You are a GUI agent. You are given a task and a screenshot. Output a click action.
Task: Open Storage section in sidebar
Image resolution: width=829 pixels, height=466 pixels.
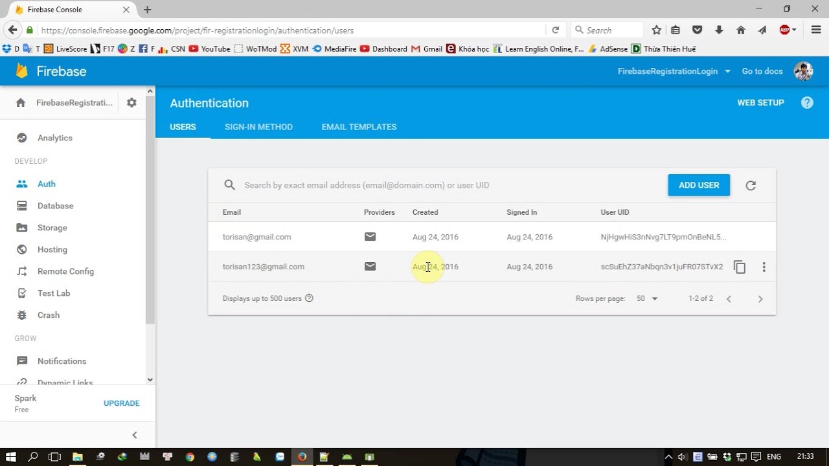52,228
